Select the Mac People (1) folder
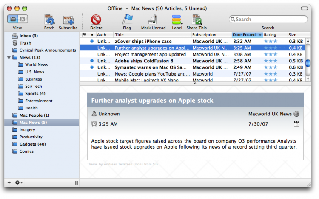319x199 pixels. [x=42, y=115]
